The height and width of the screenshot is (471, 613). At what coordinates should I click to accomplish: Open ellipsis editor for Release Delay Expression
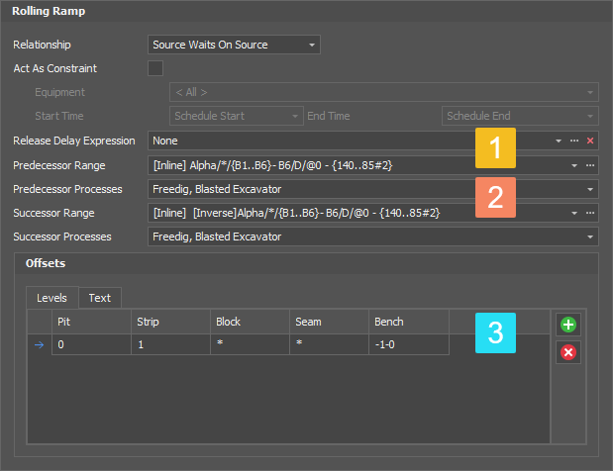coord(574,141)
